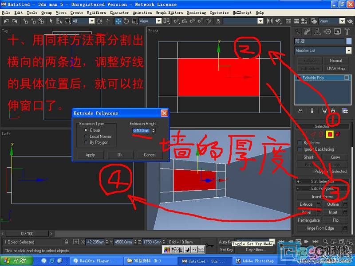This screenshot has width=355, height=266.
Task: Open Extrude settings box button
Action: [x=319, y=204]
